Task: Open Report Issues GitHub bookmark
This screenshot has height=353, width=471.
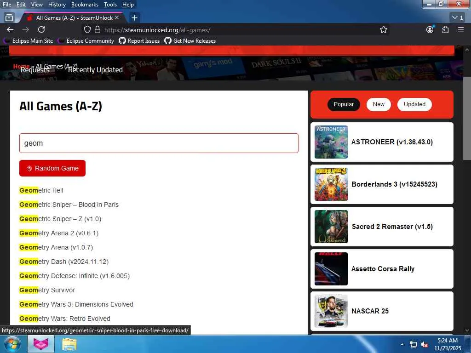Action: tap(139, 41)
